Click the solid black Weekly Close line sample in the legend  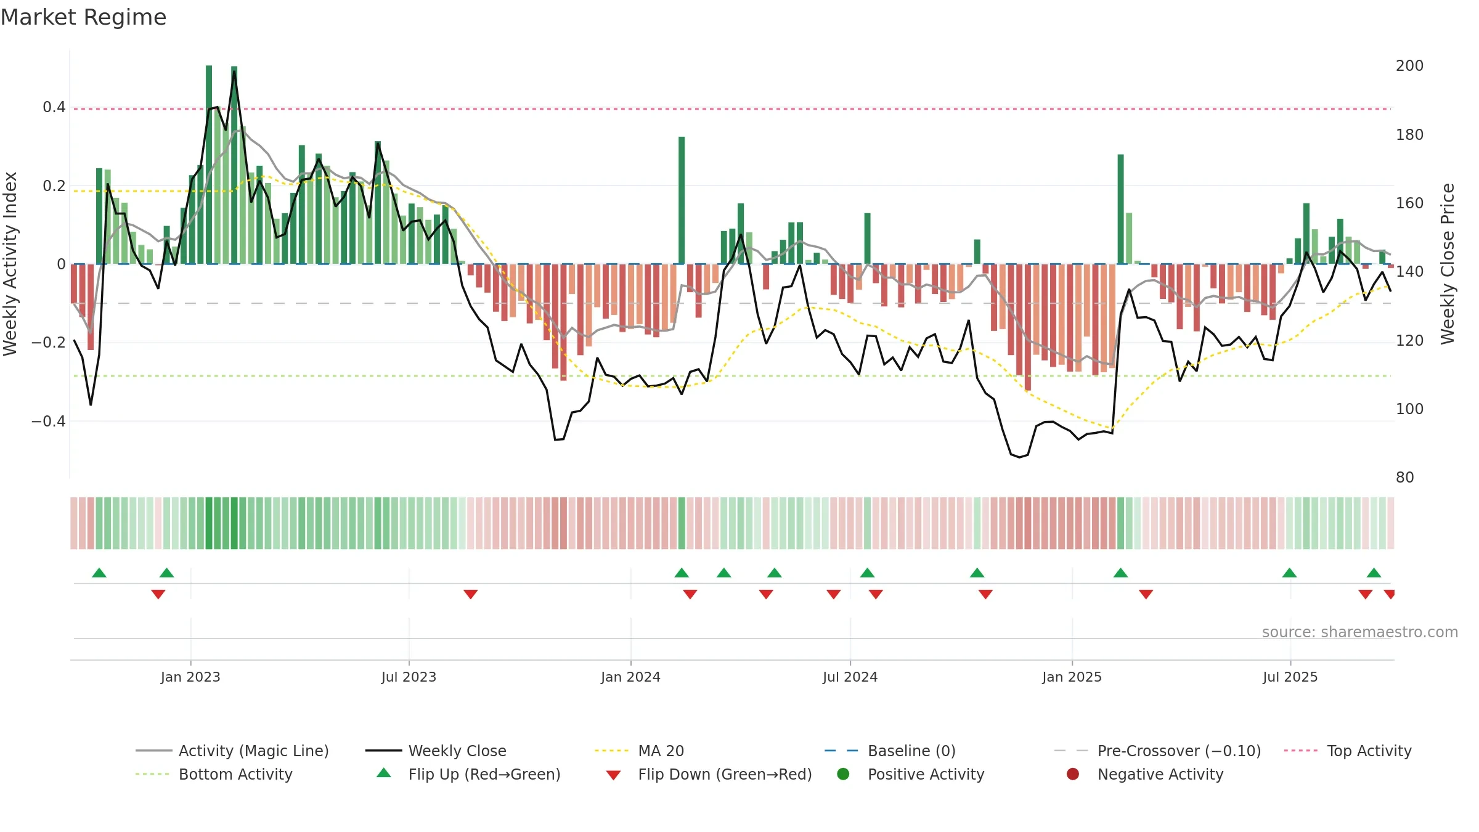coord(383,751)
